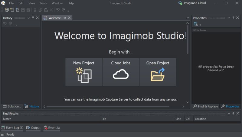Close the History panel
The height and width of the screenshot is (137, 242).
point(37,18)
